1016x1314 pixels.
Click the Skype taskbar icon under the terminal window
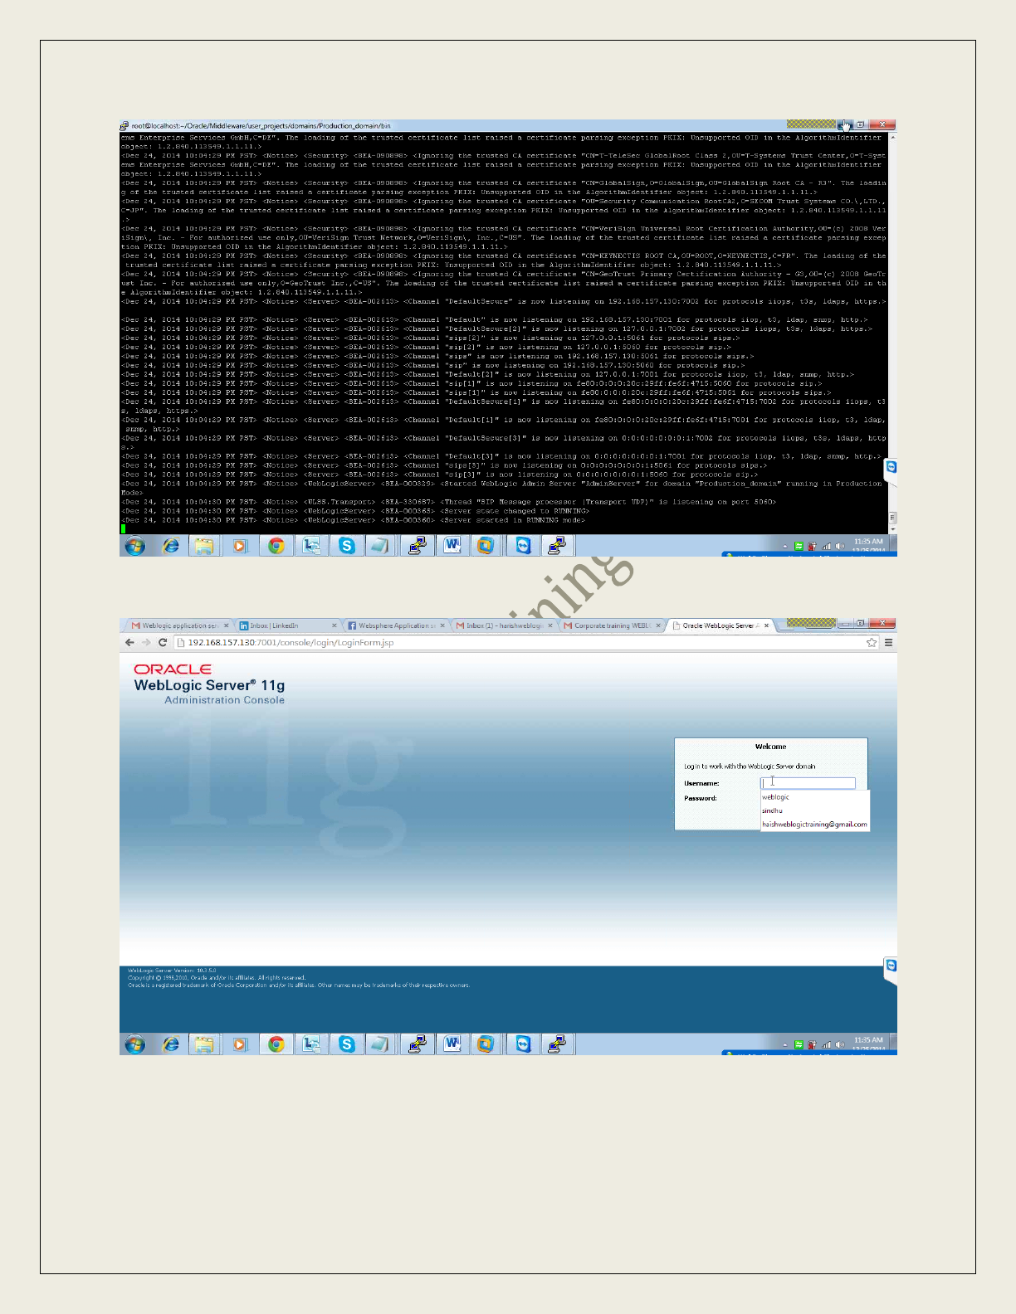click(347, 545)
